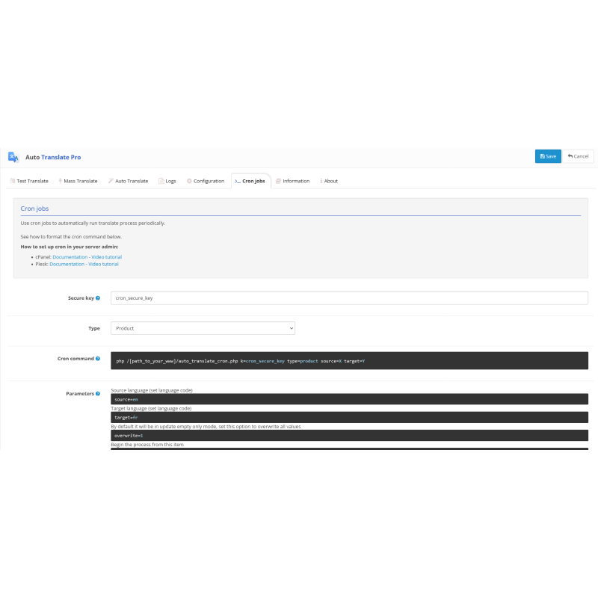Click the cron_secure_key input field
The width and height of the screenshot is (598, 598).
pos(224,298)
